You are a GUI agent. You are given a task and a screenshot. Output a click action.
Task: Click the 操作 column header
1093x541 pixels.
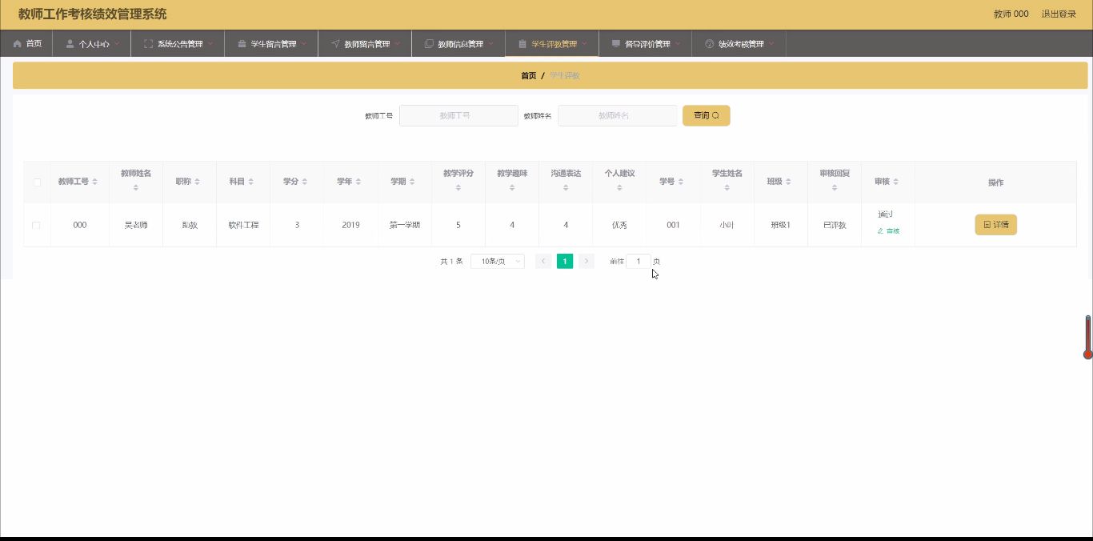point(995,183)
